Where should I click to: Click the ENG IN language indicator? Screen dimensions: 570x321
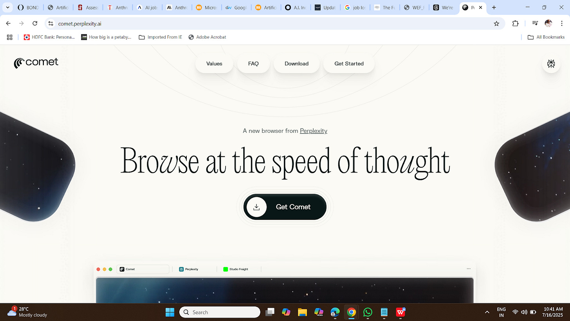tap(501, 312)
